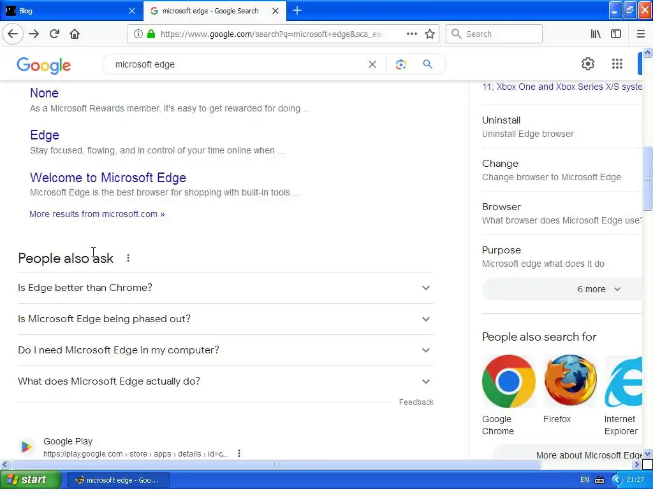
Task: Clear the Google search box text
Action: click(372, 64)
